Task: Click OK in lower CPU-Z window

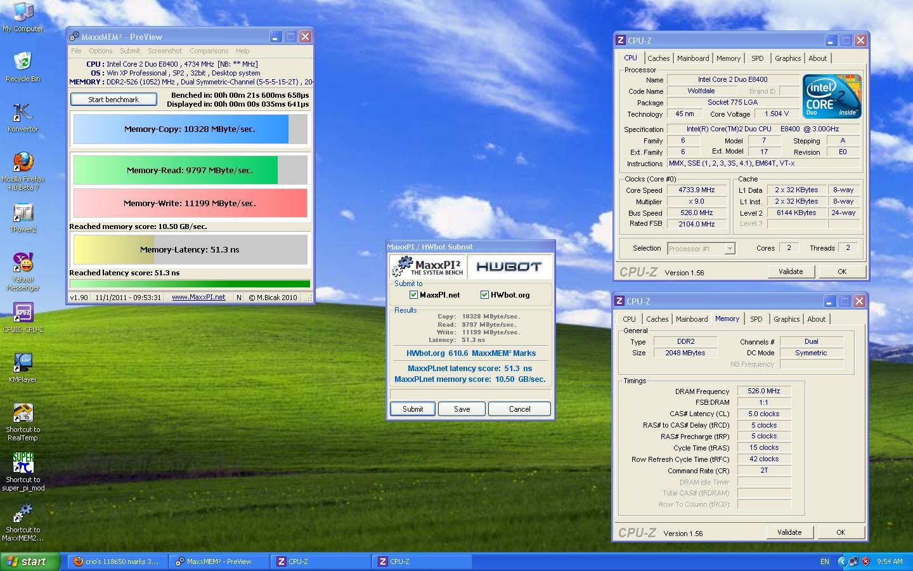Action: tap(841, 532)
